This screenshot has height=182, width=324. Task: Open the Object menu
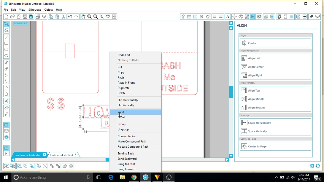(49, 10)
